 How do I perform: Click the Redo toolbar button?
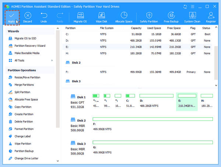pyautogui.click(x=60, y=18)
